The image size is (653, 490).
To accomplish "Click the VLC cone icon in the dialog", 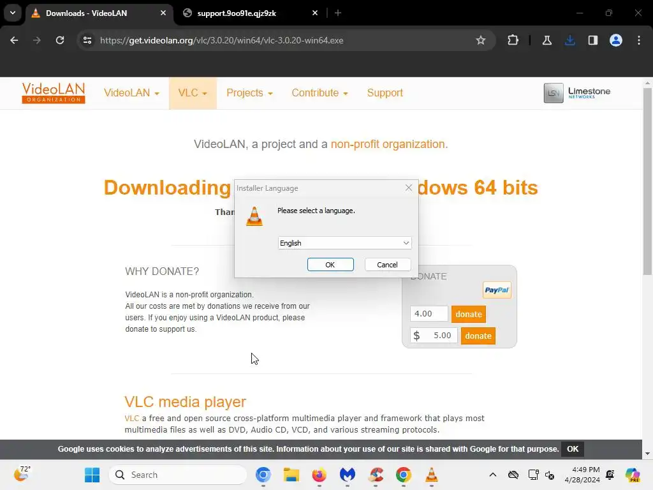I will pos(254,216).
